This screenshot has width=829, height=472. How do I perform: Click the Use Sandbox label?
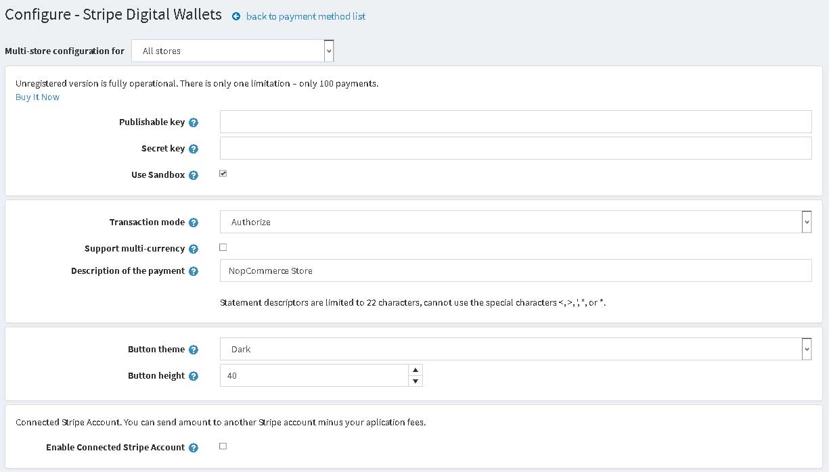tap(158, 174)
